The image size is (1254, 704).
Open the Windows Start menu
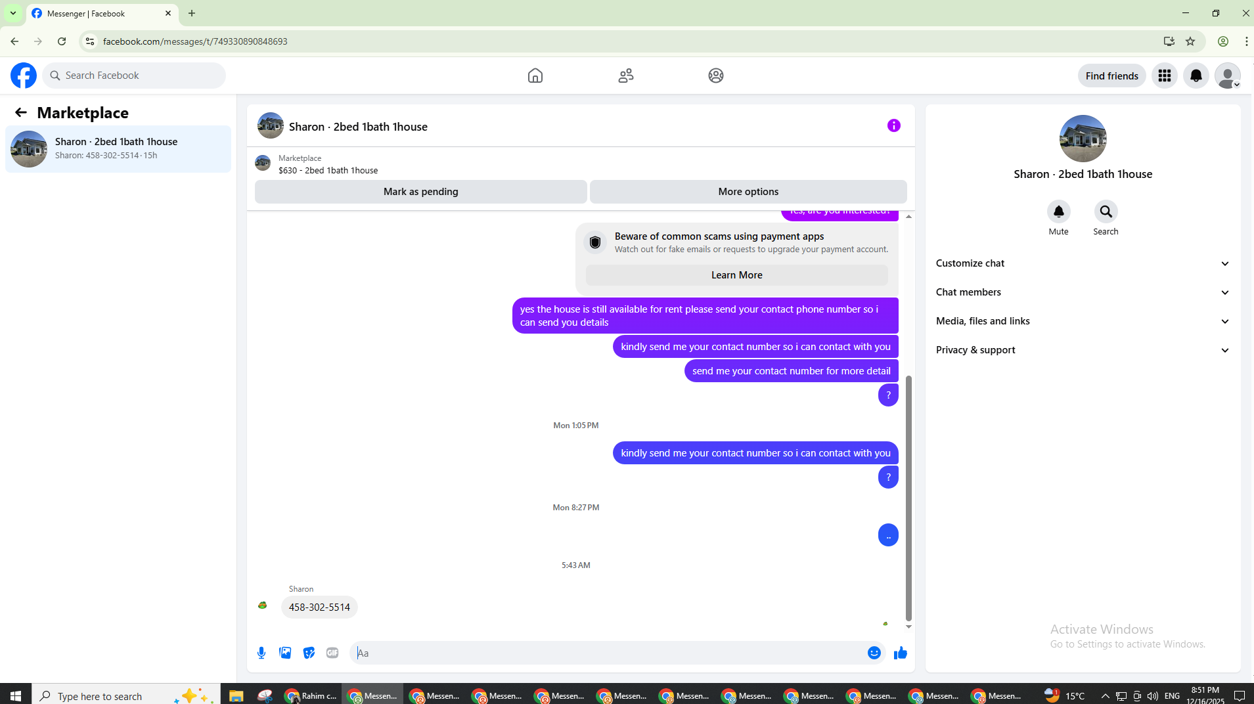16,695
